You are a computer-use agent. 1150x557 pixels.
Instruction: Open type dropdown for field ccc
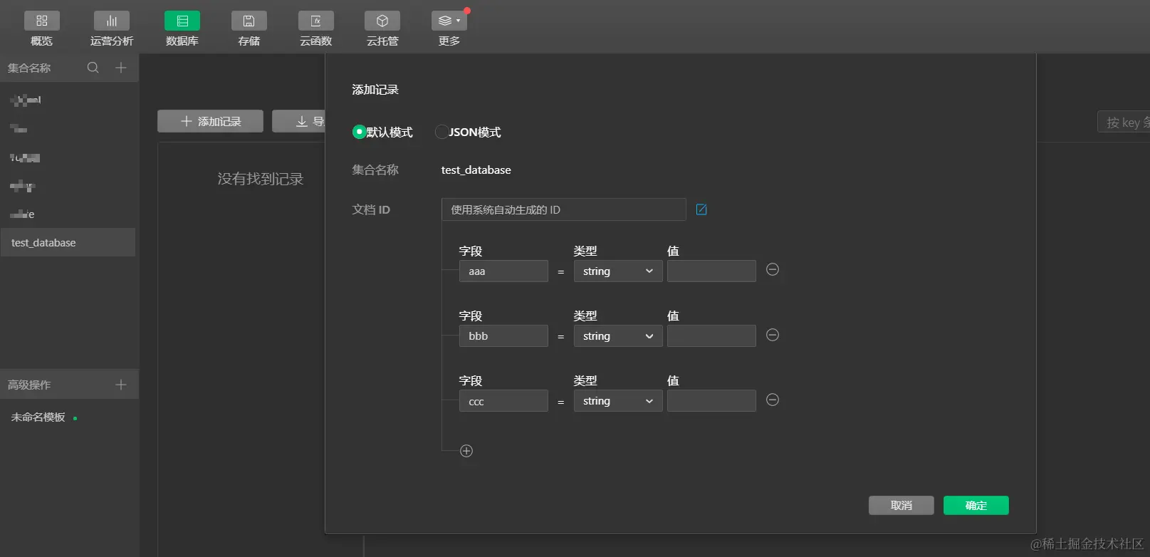pos(618,401)
